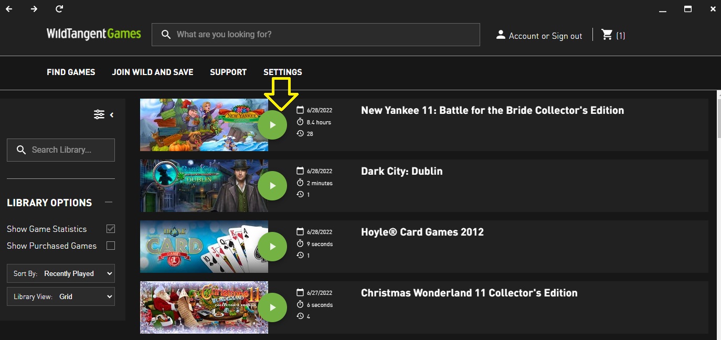The height and width of the screenshot is (340, 721).
Task: Play New Yankee 11: Battle for the Bride
Action: point(272,125)
